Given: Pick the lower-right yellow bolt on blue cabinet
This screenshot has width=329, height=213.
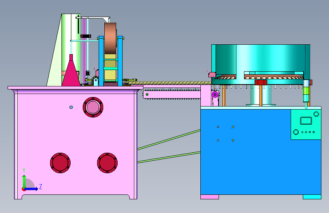Looking at the screenshot, I should (x=233, y=141).
